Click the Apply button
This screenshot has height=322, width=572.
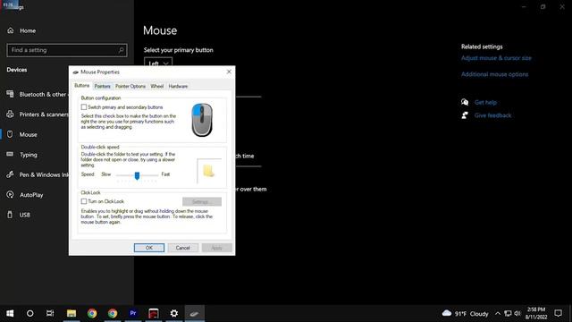[216, 248]
